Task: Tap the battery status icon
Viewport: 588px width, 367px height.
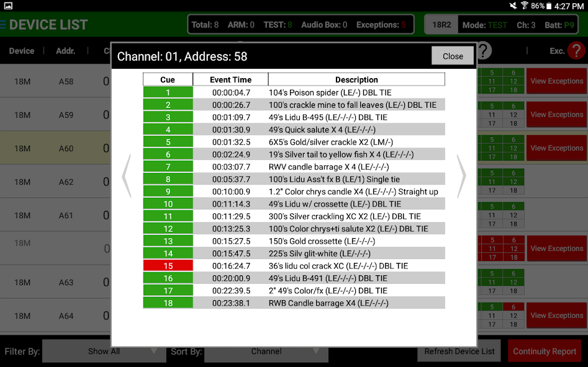Action: [x=549, y=6]
